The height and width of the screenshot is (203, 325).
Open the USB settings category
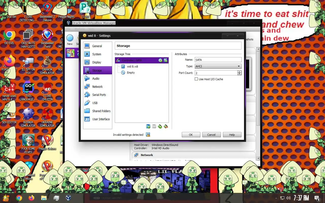coord(97,103)
